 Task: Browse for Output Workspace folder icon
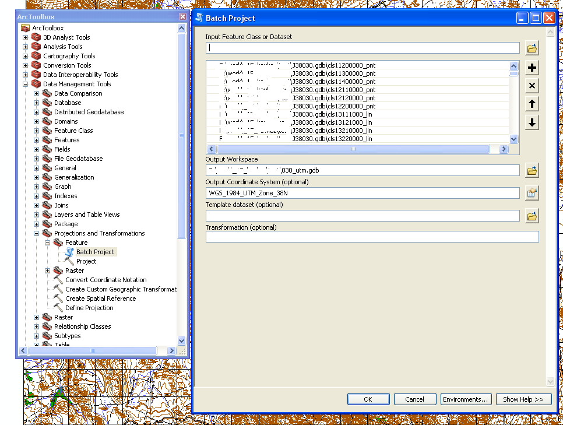pyautogui.click(x=532, y=170)
